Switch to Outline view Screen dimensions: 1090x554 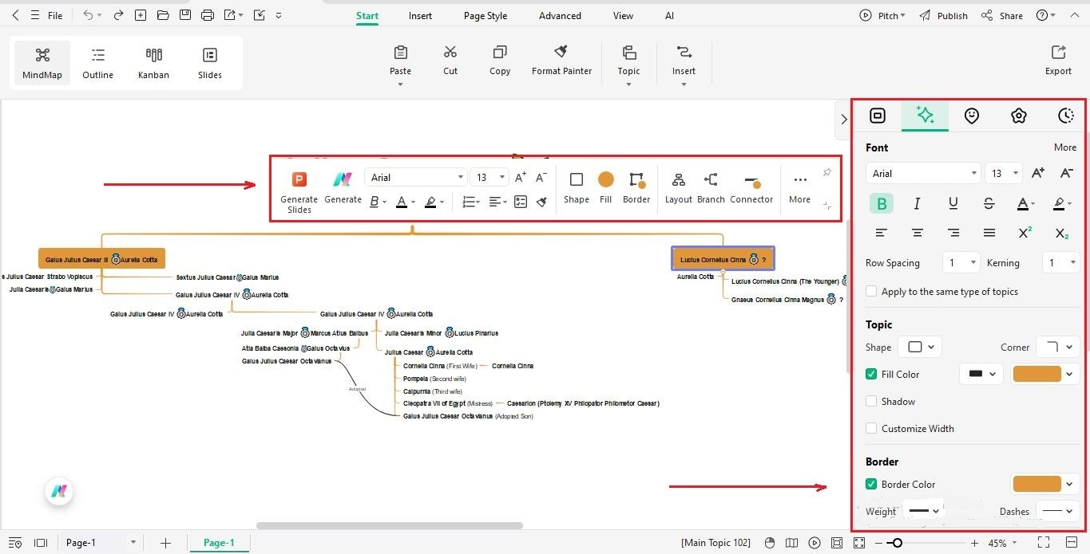(97, 63)
